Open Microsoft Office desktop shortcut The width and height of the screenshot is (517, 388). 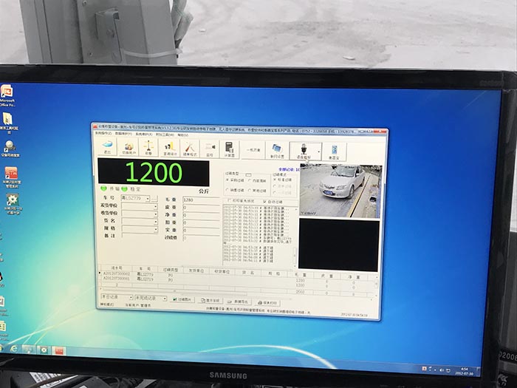pyautogui.click(x=7, y=95)
